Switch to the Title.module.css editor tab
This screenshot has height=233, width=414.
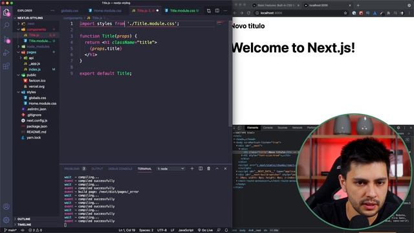click(x=182, y=10)
